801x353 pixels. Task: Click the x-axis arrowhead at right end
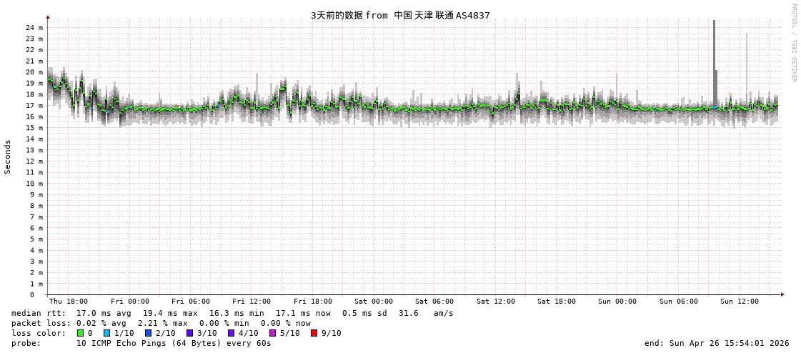tap(782, 294)
